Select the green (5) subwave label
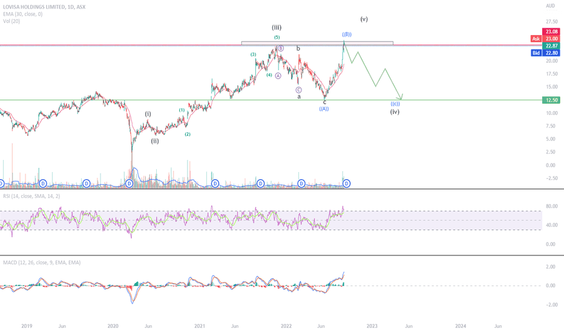This screenshot has height=332, width=564. click(277, 37)
